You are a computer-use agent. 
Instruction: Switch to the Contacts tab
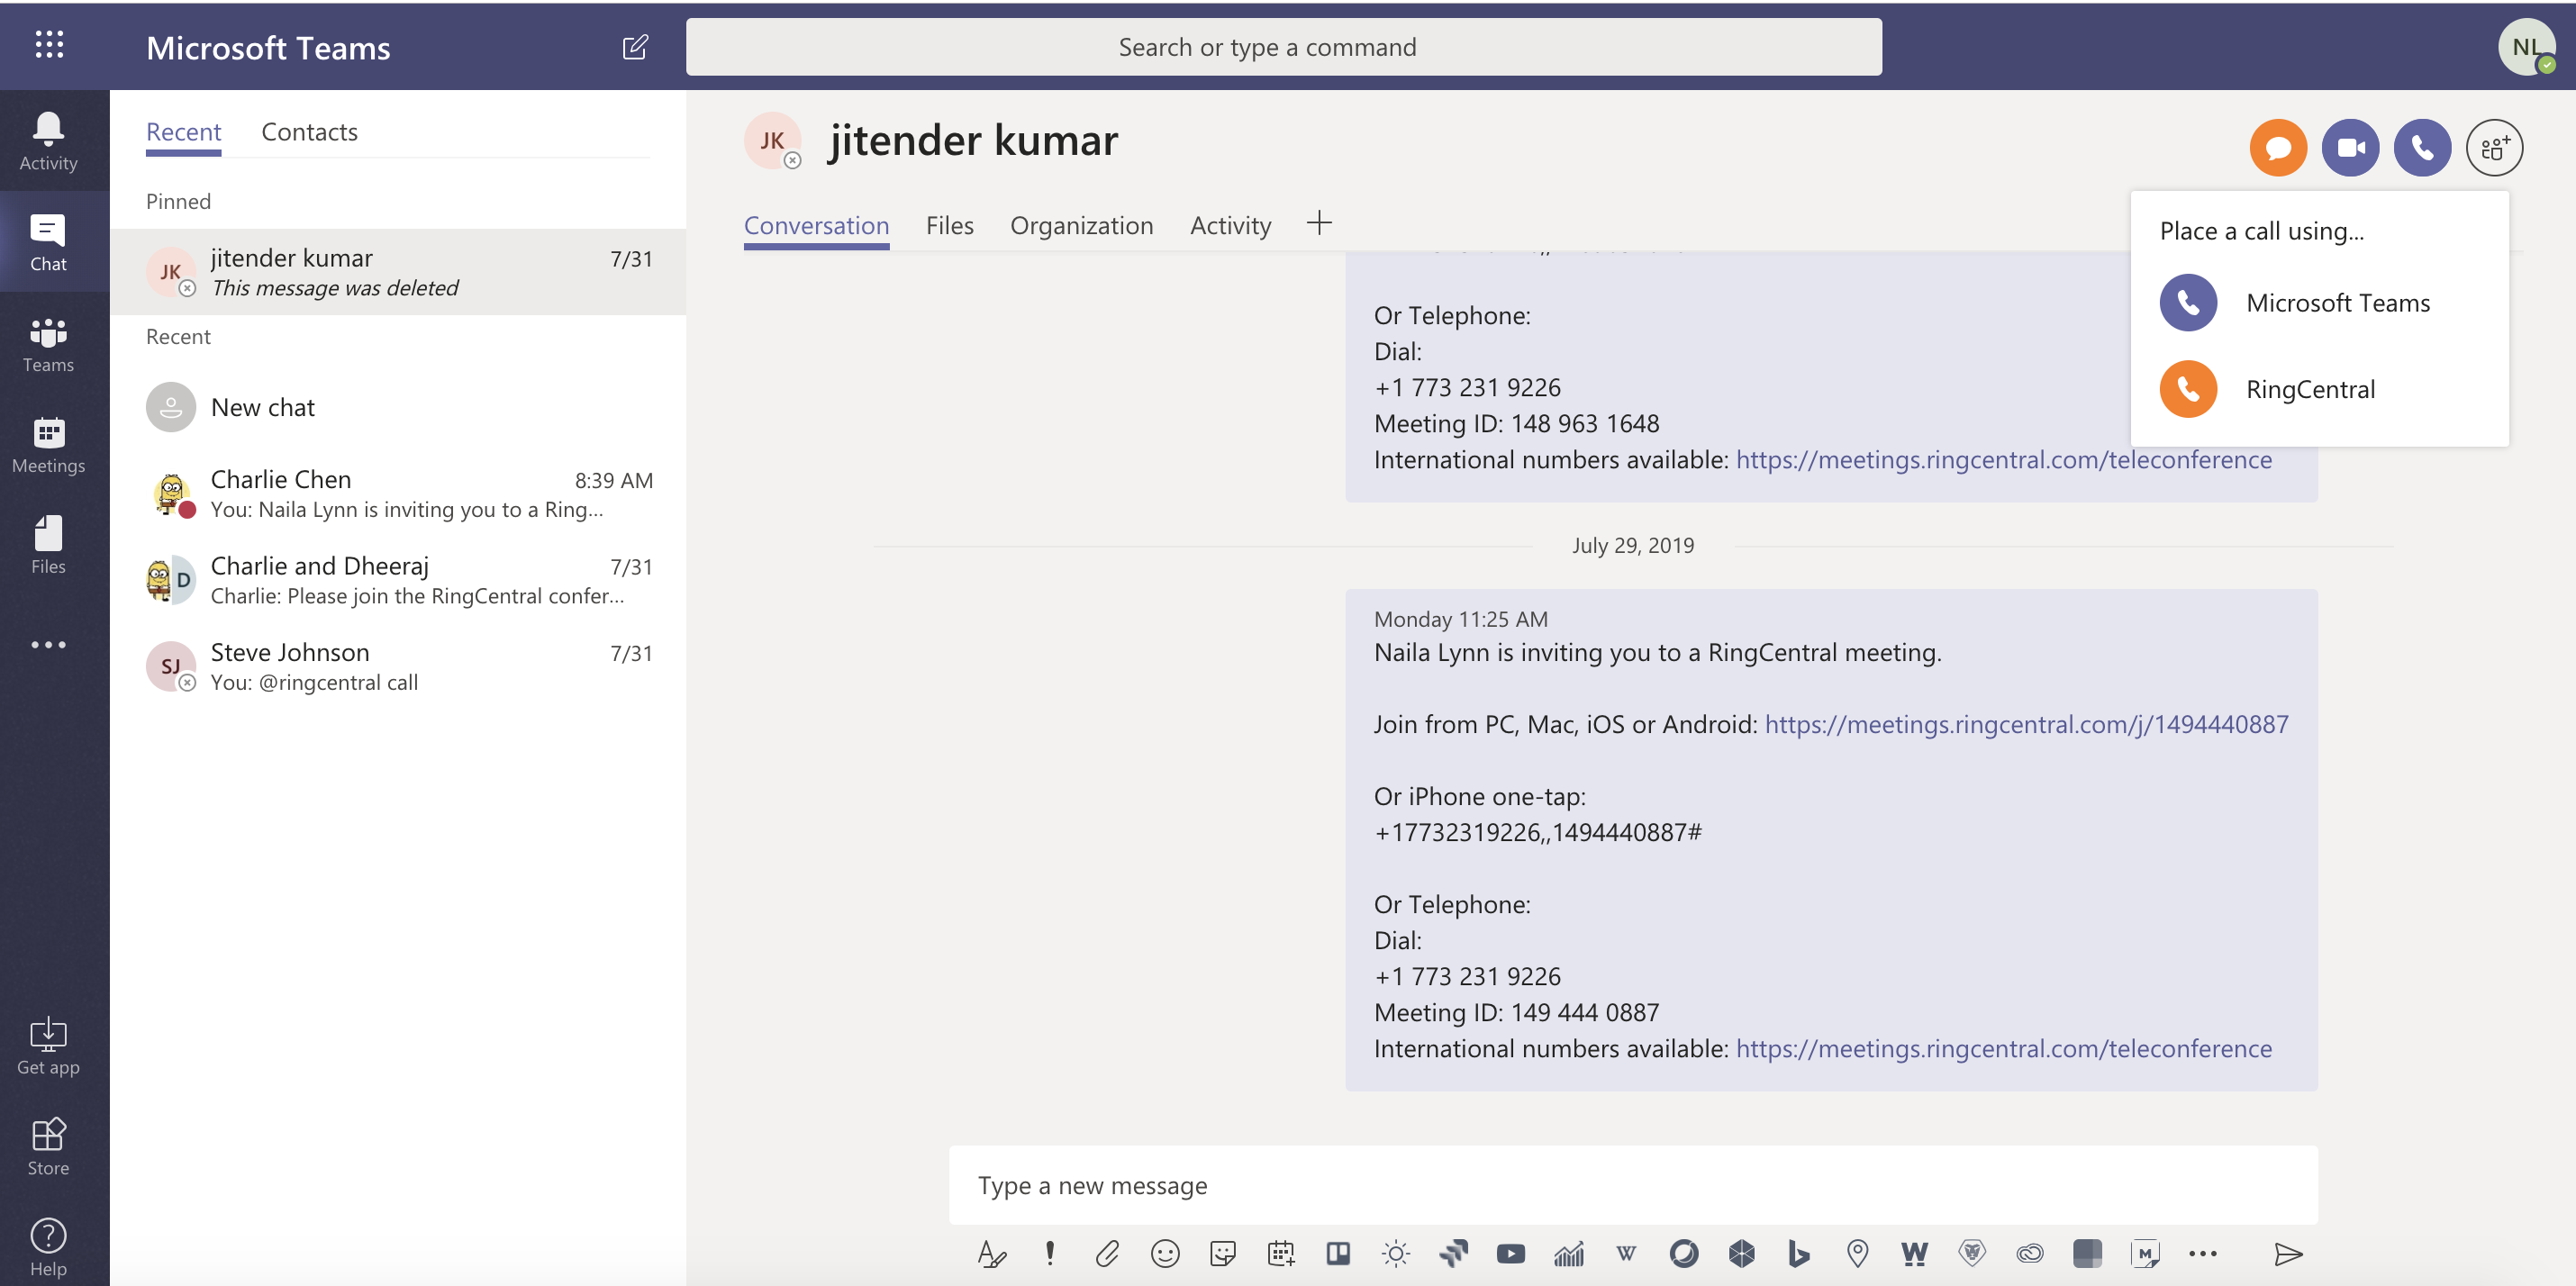pos(309,132)
